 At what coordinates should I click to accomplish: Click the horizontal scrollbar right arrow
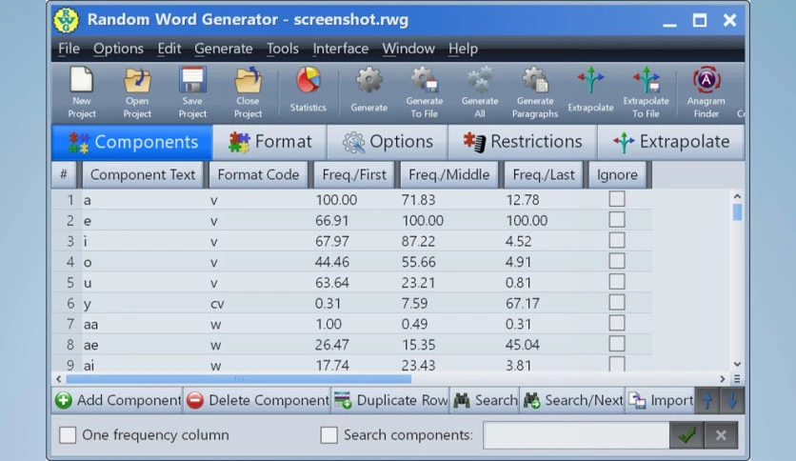(722, 379)
